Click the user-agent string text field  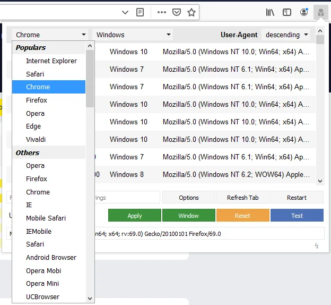165,234
